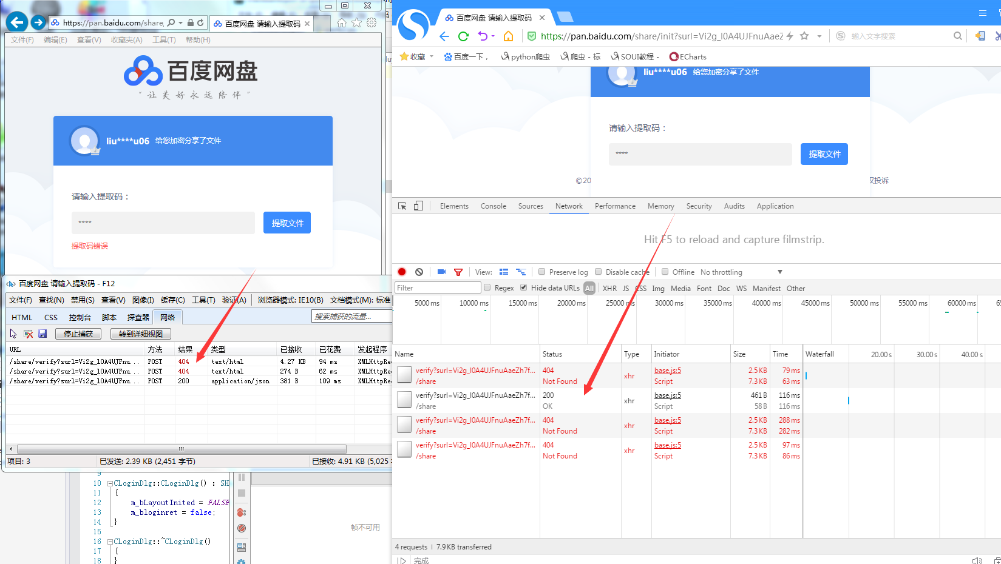Image resolution: width=1001 pixels, height=564 pixels.
Task: Uncheck Hide data URLs checkbox
Action: pyautogui.click(x=523, y=287)
